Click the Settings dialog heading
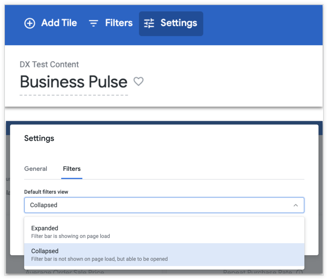 pyautogui.click(x=39, y=138)
